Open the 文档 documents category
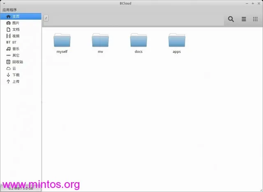 [x=21, y=29]
